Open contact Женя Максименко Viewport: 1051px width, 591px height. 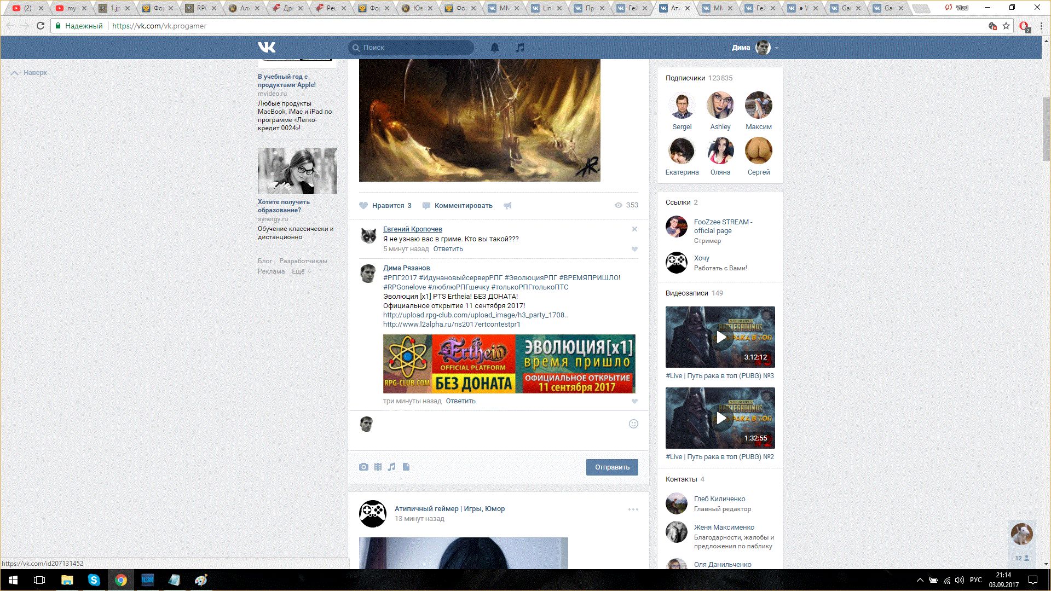pos(724,528)
